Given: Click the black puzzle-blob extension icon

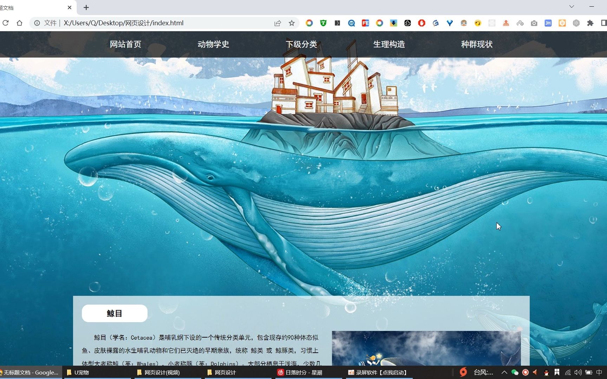Looking at the screenshot, I should [407, 23].
